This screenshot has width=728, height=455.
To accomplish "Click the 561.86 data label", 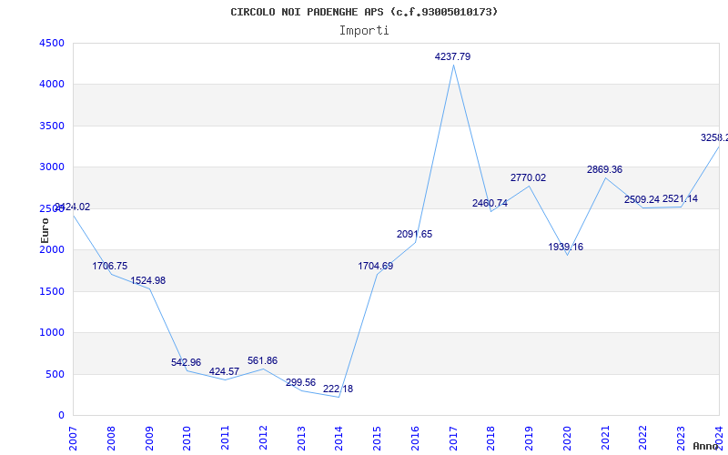I will coord(262,360).
